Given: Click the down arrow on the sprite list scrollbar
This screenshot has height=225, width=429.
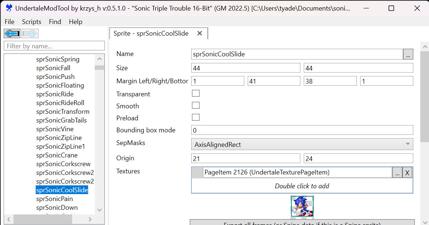Looking at the screenshot, I should pos(99,209).
